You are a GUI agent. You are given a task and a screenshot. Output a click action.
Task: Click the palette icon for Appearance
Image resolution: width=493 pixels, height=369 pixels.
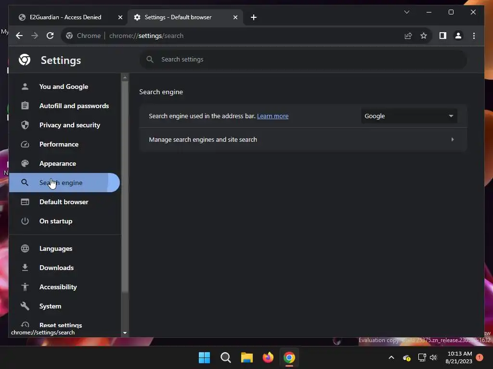pos(25,163)
